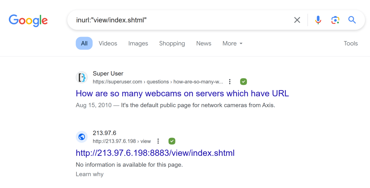Click the superuser.com breadcrumb URL
The height and width of the screenshot is (188, 370).
tap(158, 82)
